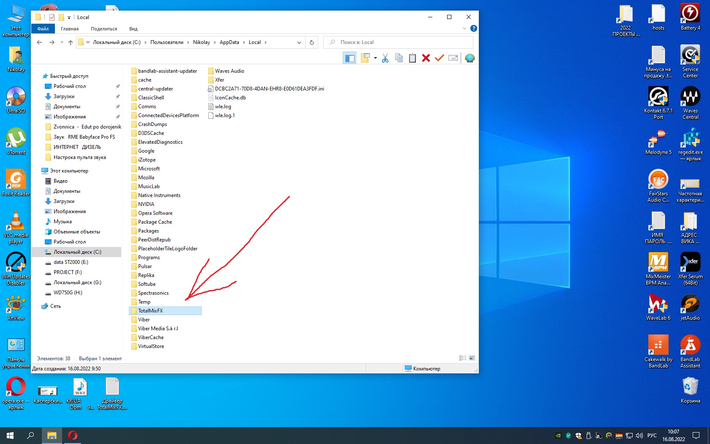Show hidden breadcrumb path with the « chevron
The height and width of the screenshot is (444, 710).
coord(88,42)
